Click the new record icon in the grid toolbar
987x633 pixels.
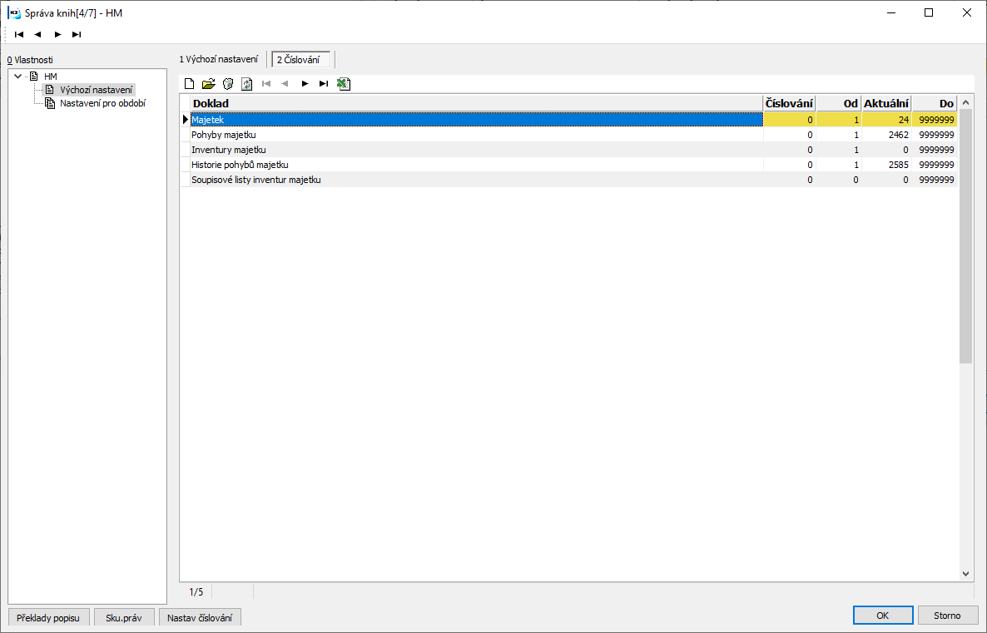coord(190,84)
